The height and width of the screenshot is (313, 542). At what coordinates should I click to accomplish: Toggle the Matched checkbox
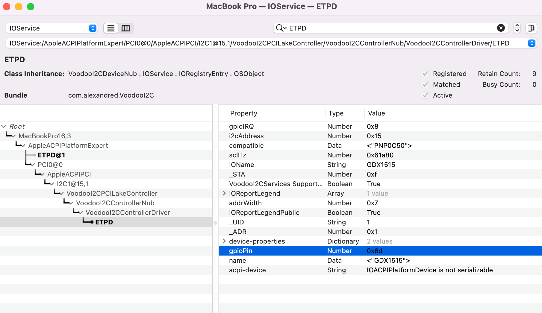pyautogui.click(x=425, y=84)
